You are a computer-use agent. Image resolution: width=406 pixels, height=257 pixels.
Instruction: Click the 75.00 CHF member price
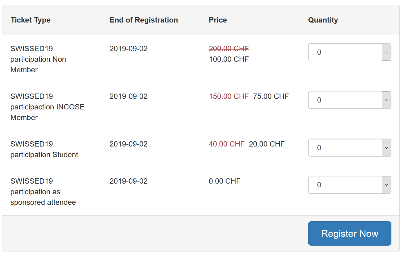click(271, 96)
